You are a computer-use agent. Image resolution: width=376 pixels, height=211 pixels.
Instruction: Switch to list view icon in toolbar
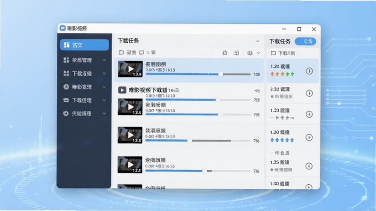click(x=236, y=53)
